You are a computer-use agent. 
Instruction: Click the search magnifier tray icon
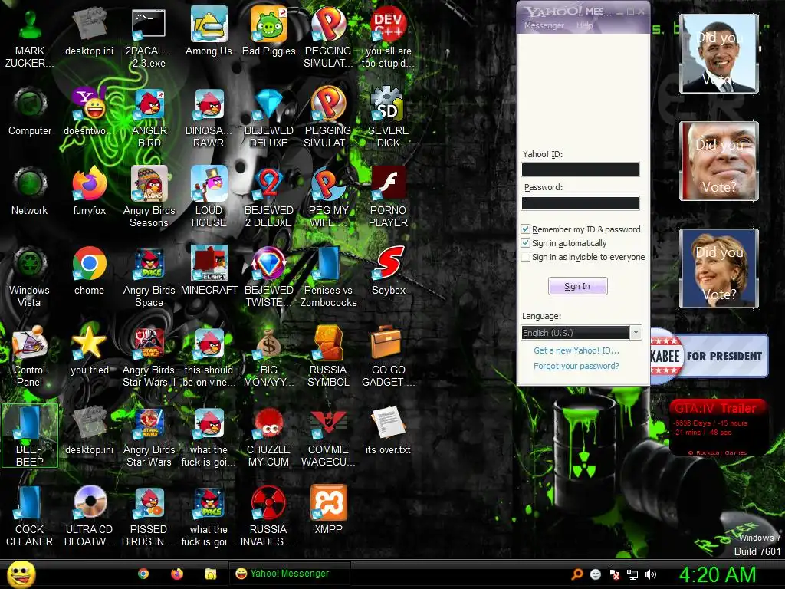(576, 574)
